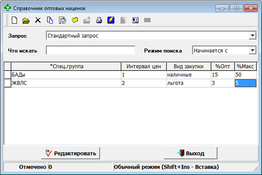Click the row marker beside ЖВЛС
Image resolution: width=262 pixels, height=175 pixels.
(8, 83)
